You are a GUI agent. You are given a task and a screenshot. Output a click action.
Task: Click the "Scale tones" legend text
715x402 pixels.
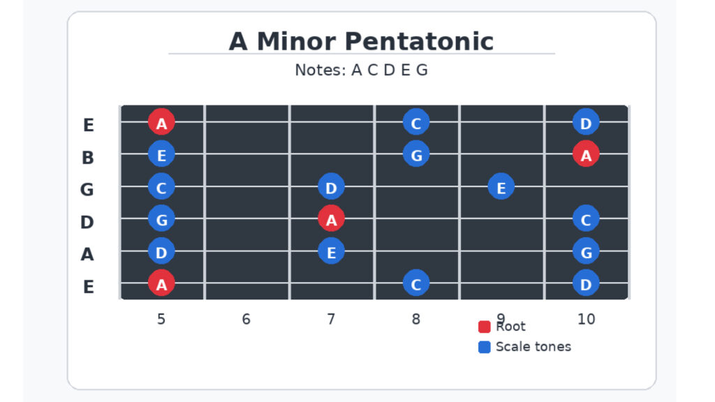click(x=533, y=347)
